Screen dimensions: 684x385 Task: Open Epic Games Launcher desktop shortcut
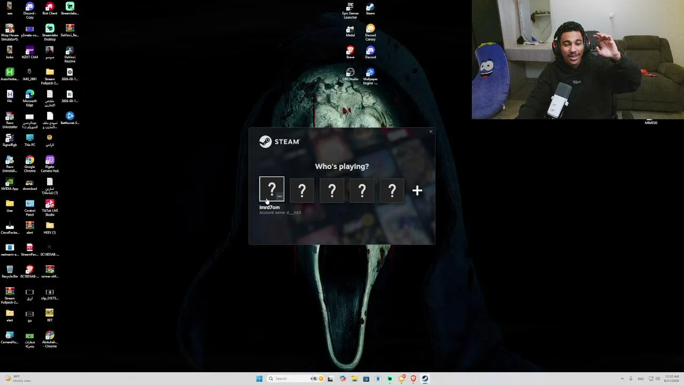coord(350,11)
